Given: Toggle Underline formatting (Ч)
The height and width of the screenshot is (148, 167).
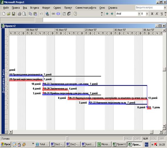Looking at the screenshot, I should tap(162, 14).
